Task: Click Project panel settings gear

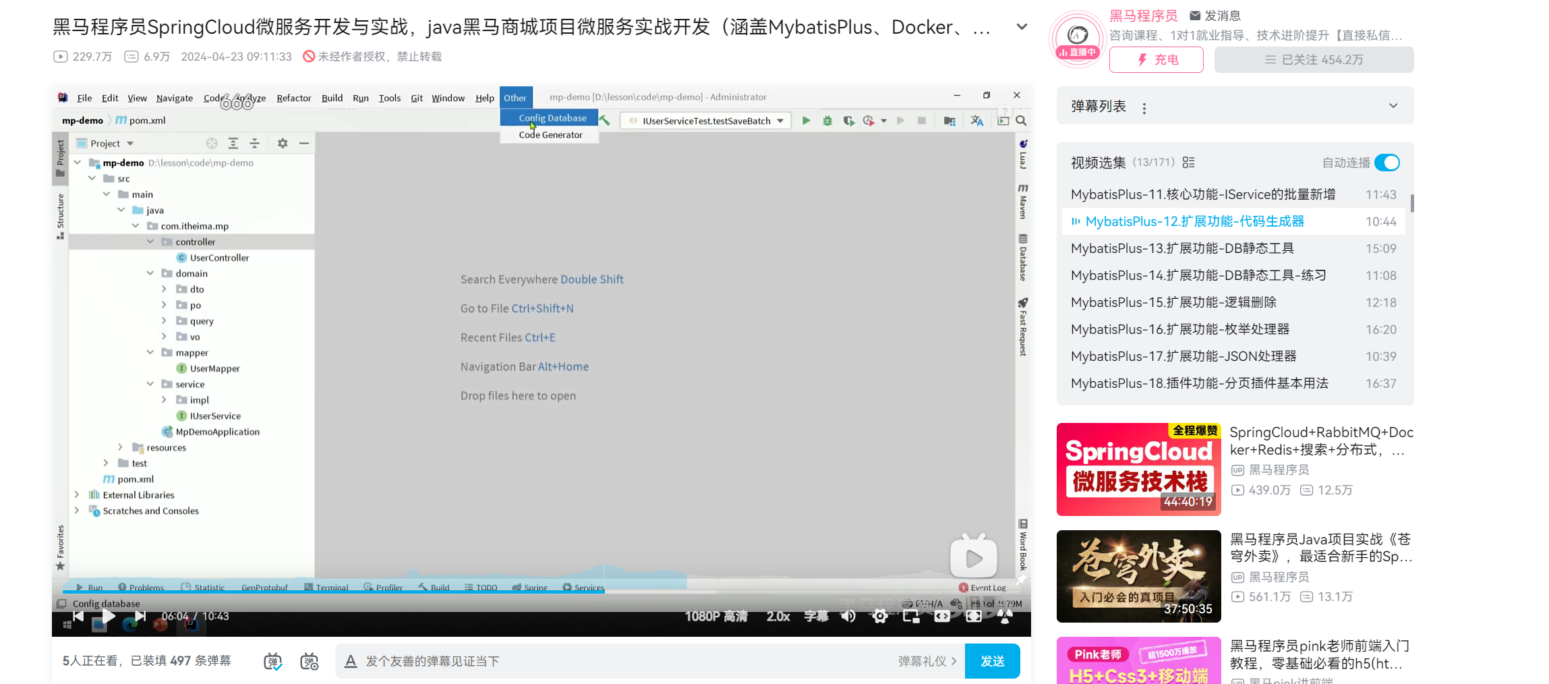Action: (283, 143)
